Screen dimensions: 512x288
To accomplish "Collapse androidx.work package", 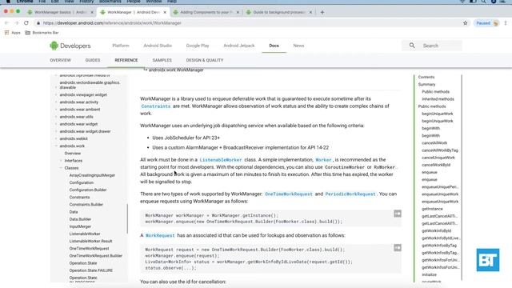I will tap(56, 146).
